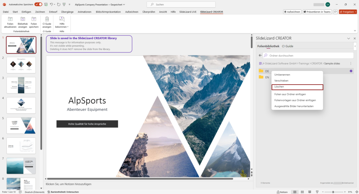Click Barrierefreiheit: Untersuchen status item
The height and width of the screenshot is (194, 359).
point(63,192)
